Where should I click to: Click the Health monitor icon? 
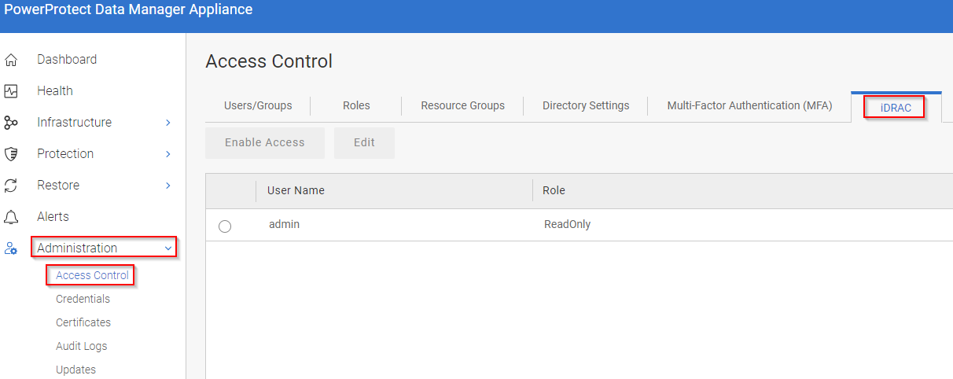pyautogui.click(x=11, y=91)
